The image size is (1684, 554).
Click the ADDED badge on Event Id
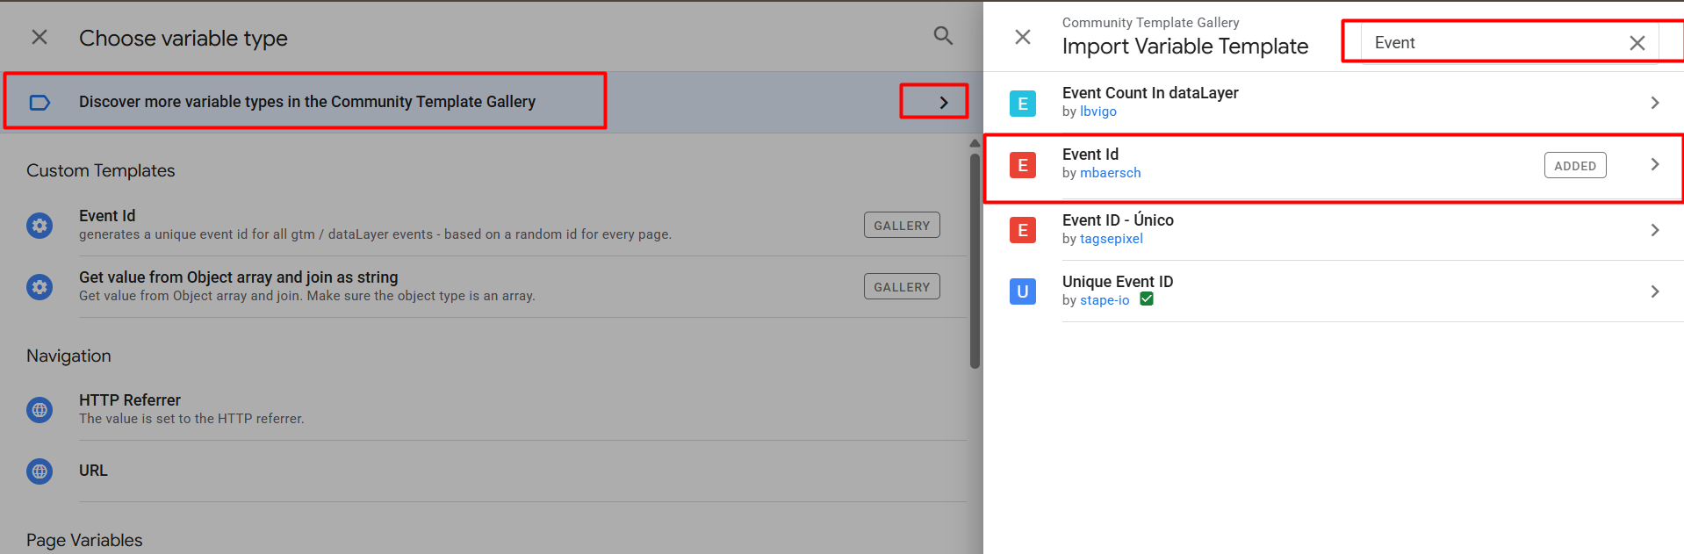coord(1574,166)
